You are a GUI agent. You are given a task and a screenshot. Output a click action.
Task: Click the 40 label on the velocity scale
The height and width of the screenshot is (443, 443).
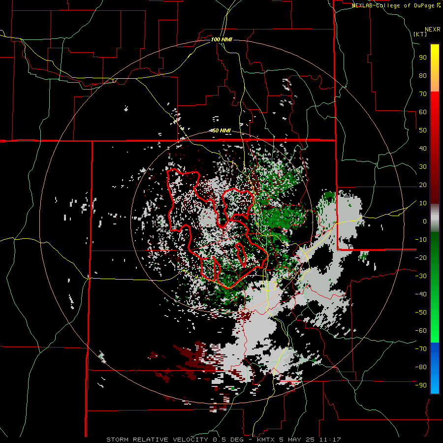click(x=423, y=148)
